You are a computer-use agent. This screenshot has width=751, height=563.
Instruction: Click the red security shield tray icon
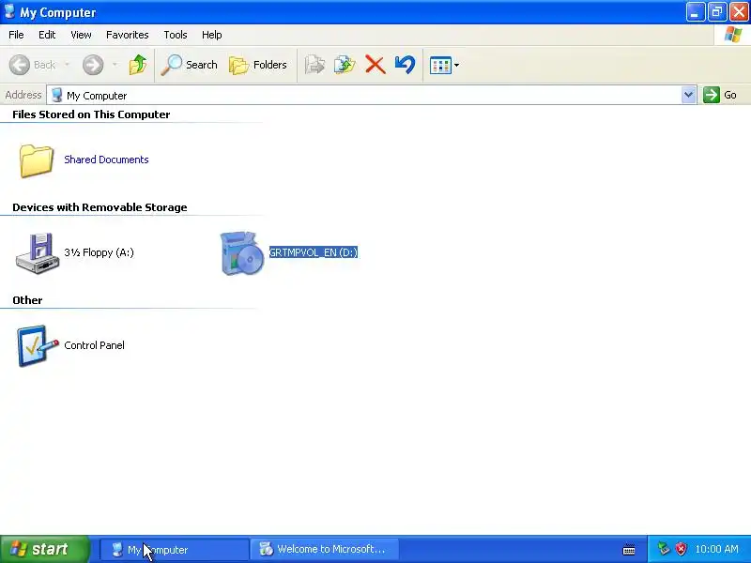click(x=681, y=549)
